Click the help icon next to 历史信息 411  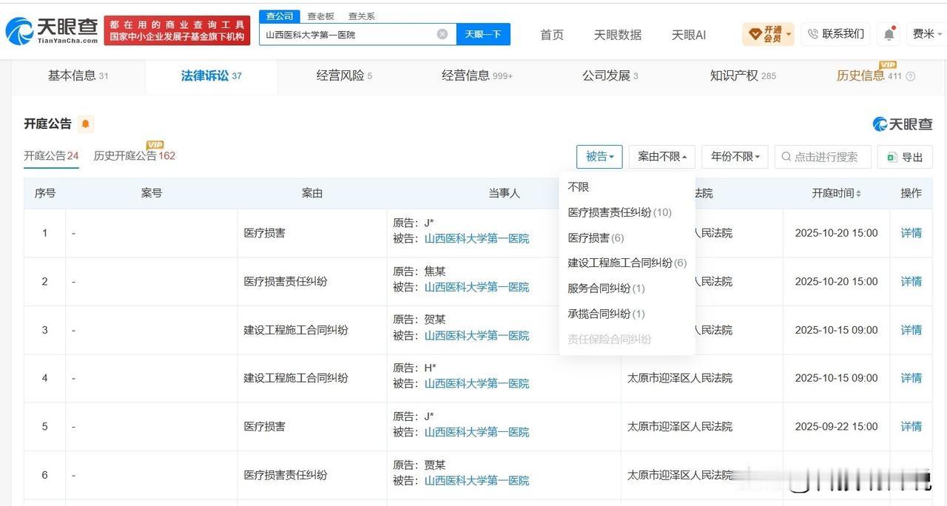click(911, 76)
